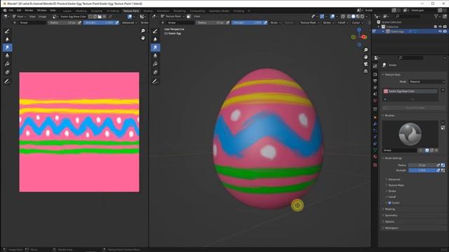Open the Output properties tab
The width and height of the screenshot is (449, 252).
coord(375,81)
